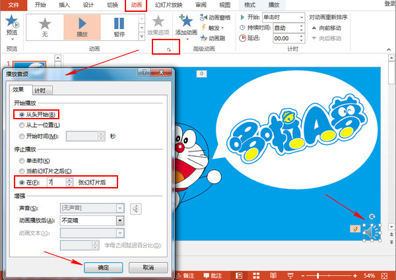This screenshot has height=280, width=396.
Task: Click the 预览 preview star icon
Action: point(12,22)
